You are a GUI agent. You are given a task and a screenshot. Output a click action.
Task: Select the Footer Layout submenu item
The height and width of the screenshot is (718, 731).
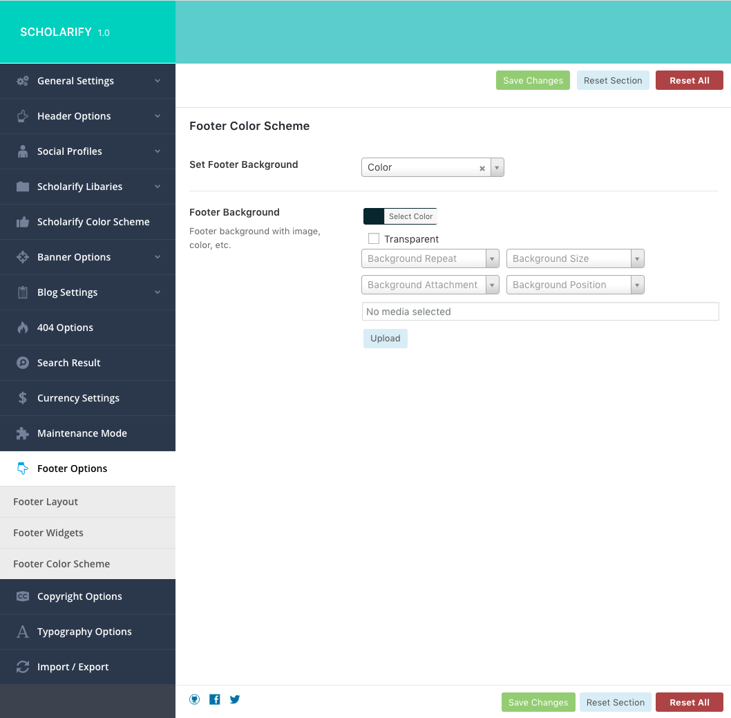click(46, 502)
